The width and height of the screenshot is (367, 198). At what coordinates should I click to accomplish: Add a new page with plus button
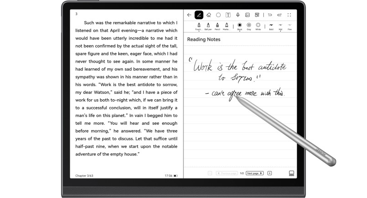pyautogui.click(x=270, y=173)
